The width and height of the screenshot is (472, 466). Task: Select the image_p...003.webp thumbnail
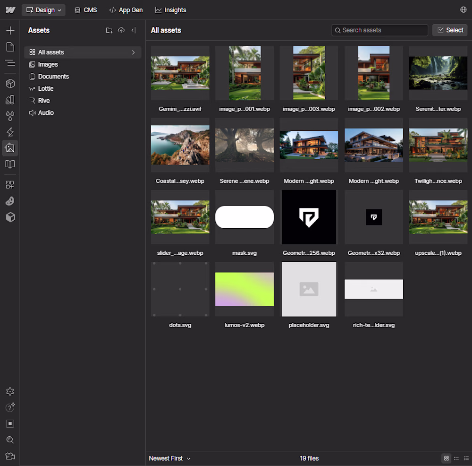click(309, 73)
